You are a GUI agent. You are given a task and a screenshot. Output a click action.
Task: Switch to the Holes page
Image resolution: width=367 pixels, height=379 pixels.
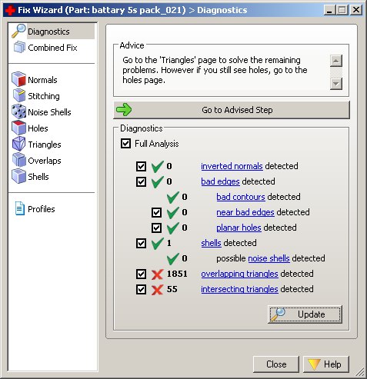(x=38, y=128)
